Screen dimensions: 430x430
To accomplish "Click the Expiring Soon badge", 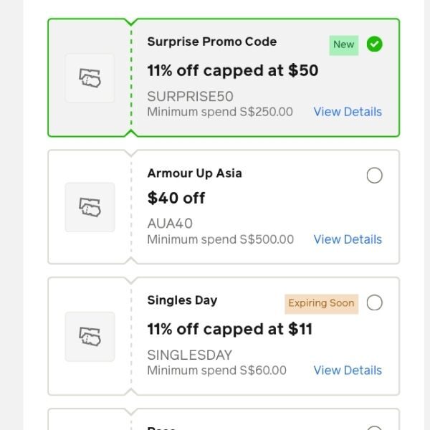I will pos(321,303).
